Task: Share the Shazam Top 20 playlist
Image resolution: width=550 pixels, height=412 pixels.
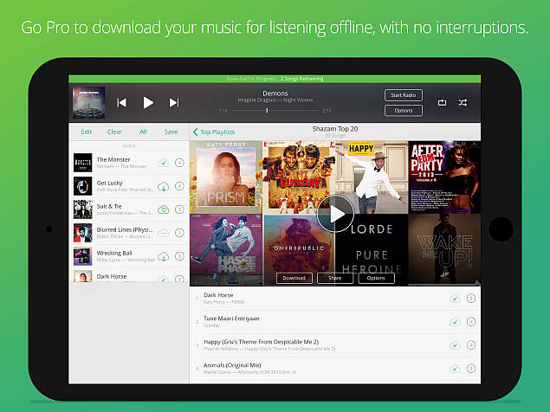Action: pyautogui.click(x=335, y=278)
